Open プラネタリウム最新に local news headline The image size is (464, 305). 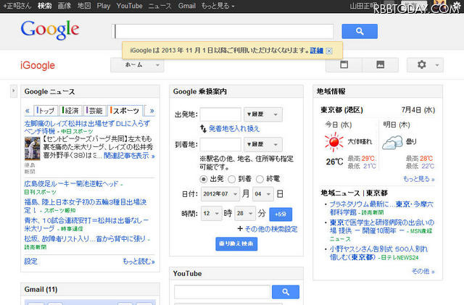coord(381,208)
